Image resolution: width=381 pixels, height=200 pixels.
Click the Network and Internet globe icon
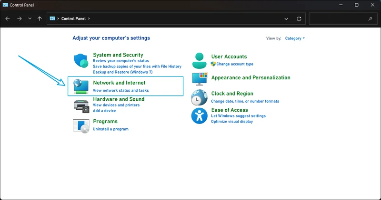tap(81, 86)
